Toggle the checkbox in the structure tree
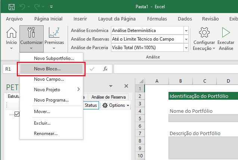Viewport: 238px width, 160px height. tap(17, 114)
